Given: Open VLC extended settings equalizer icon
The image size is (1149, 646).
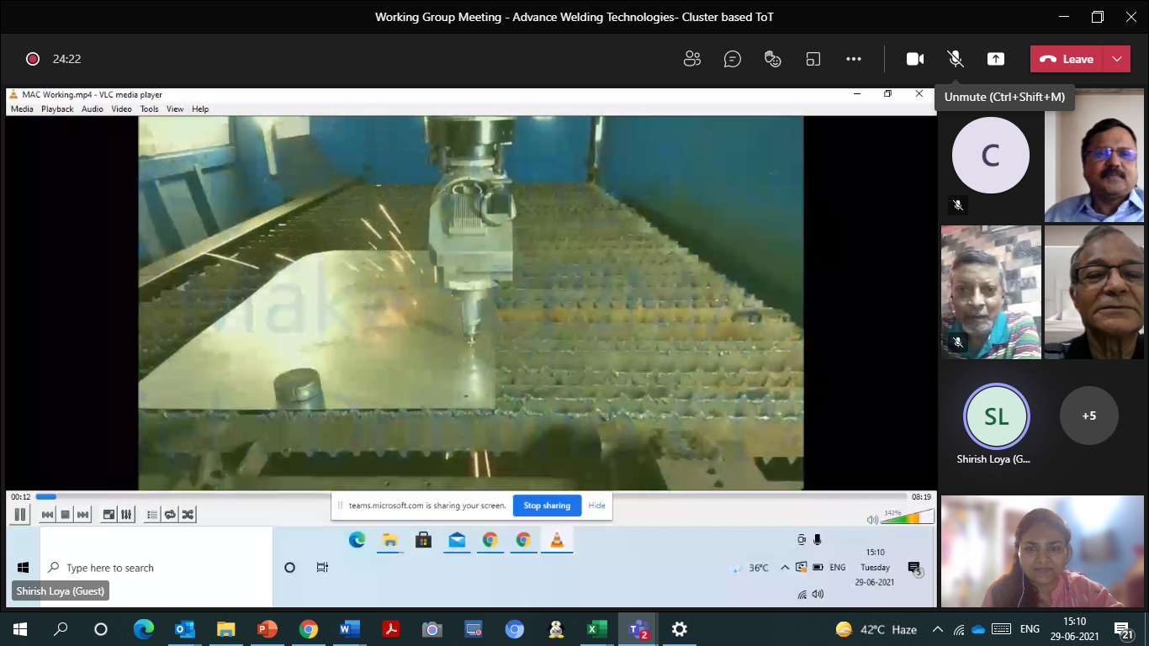Looking at the screenshot, I should click(126, 515).
